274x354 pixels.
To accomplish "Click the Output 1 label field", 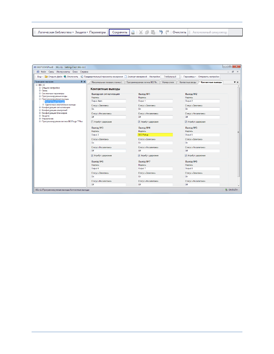I will pyautogui.click(x=155, y=101).
